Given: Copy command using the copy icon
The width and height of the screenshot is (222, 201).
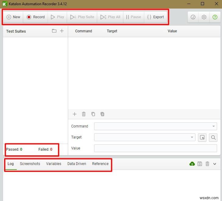Looking at the screenshot, I should [93, 114].
